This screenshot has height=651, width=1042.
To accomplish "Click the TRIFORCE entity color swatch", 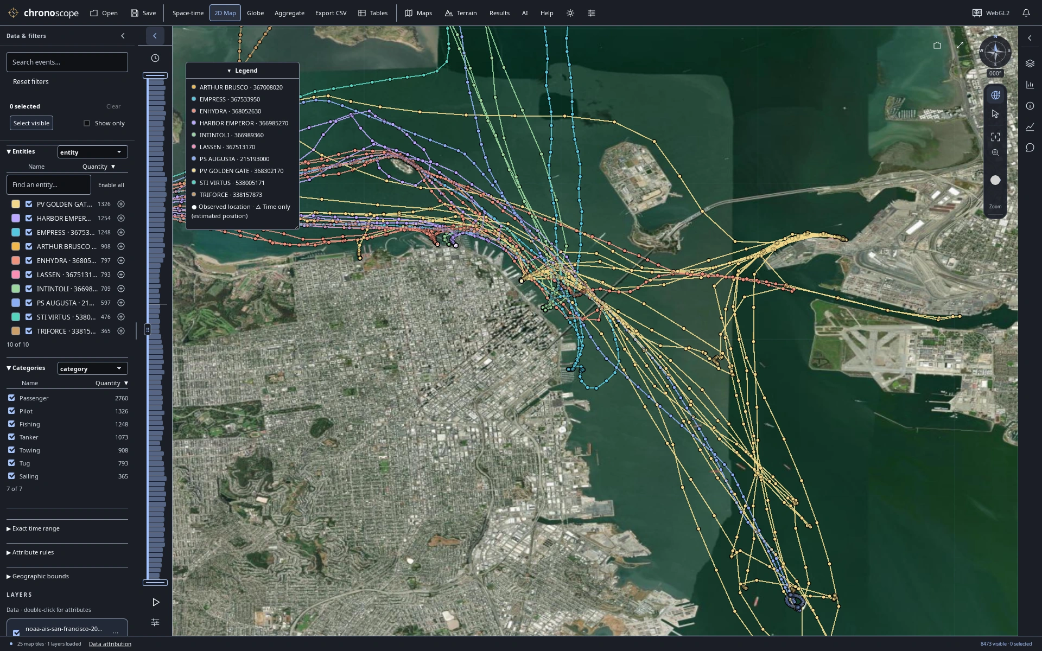I will (x=16, y=331).
